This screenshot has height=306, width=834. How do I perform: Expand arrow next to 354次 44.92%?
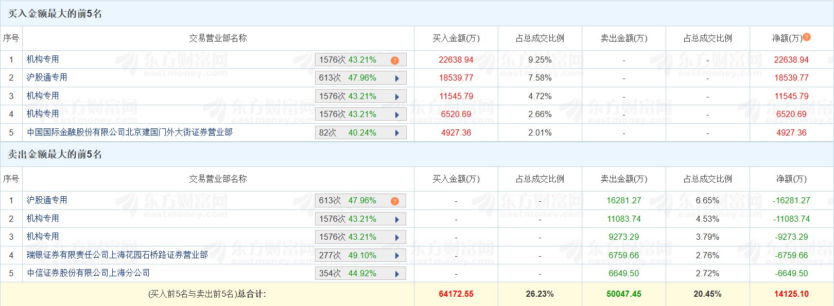point(397,274)
